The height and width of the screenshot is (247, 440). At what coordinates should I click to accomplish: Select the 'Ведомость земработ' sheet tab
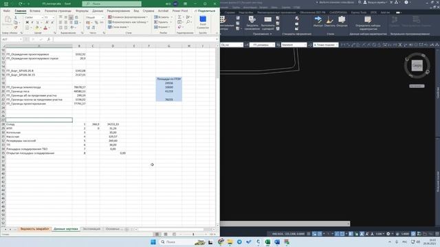click(x=34, y=229)
